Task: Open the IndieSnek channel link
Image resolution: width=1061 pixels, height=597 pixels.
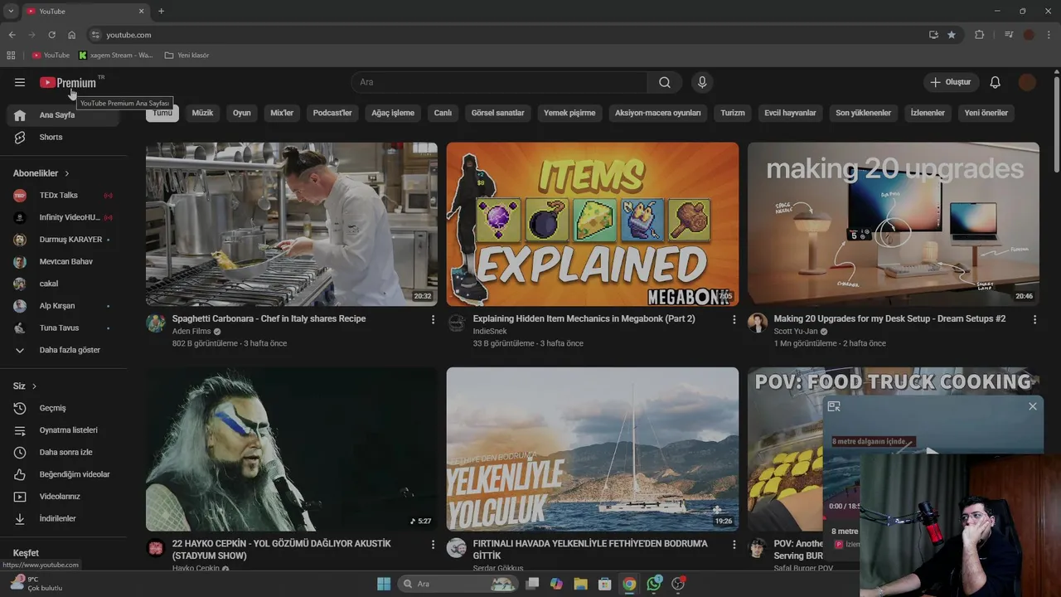Action: [490, 331]
